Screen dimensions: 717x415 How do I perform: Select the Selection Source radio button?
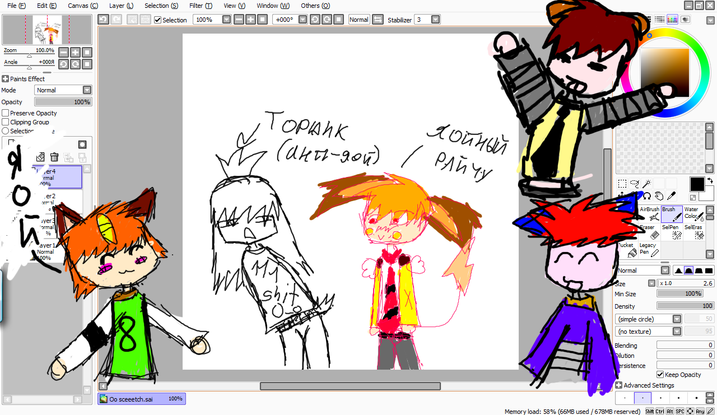[x=6, y=131]
